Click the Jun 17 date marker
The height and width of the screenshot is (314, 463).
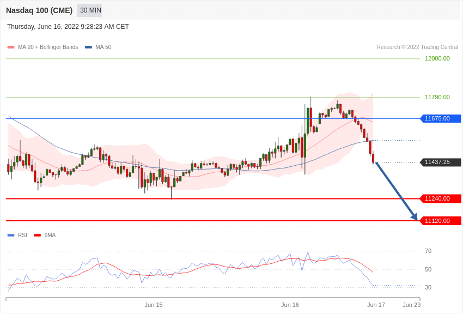click(x=376, y=305)
